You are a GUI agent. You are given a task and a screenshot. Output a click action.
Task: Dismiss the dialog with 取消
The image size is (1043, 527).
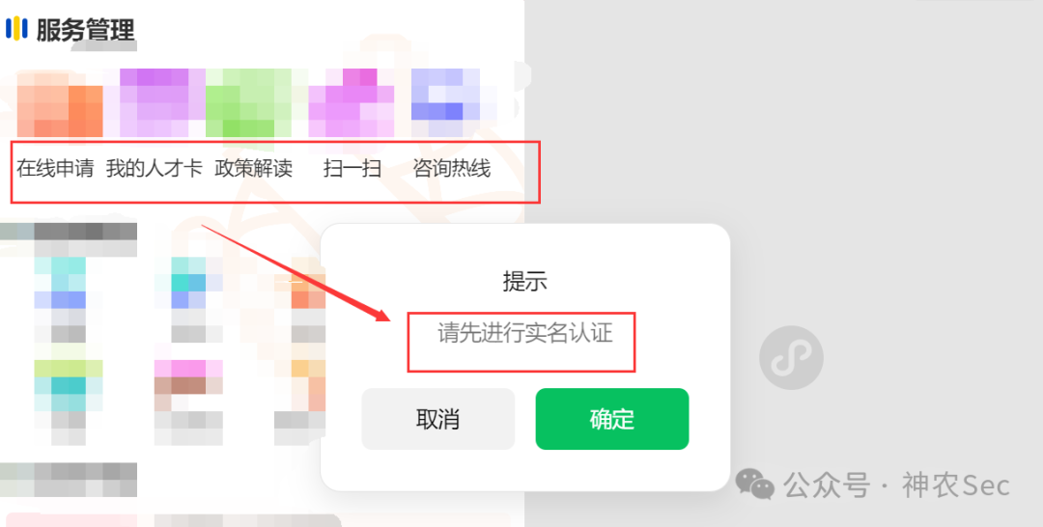437,419
